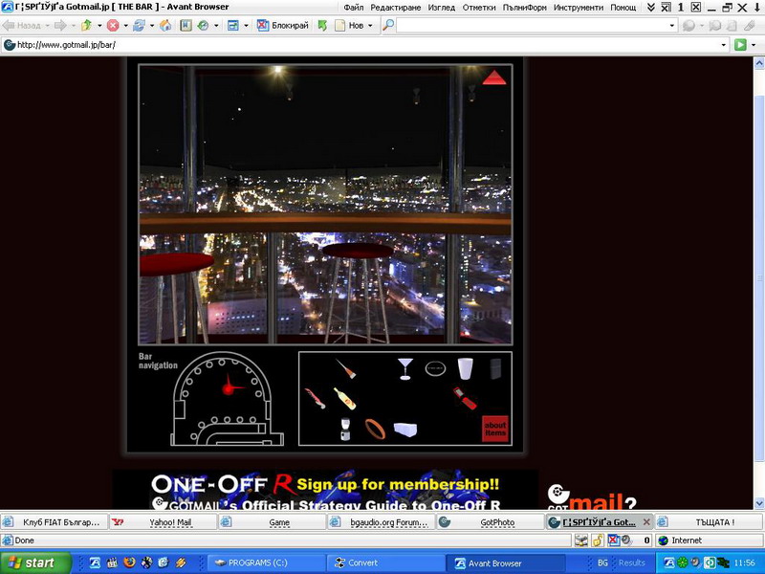Viewport: 765px width, 574px height.
Task: Click the red up arrow in game view
Action: click(x=493, y=77)
